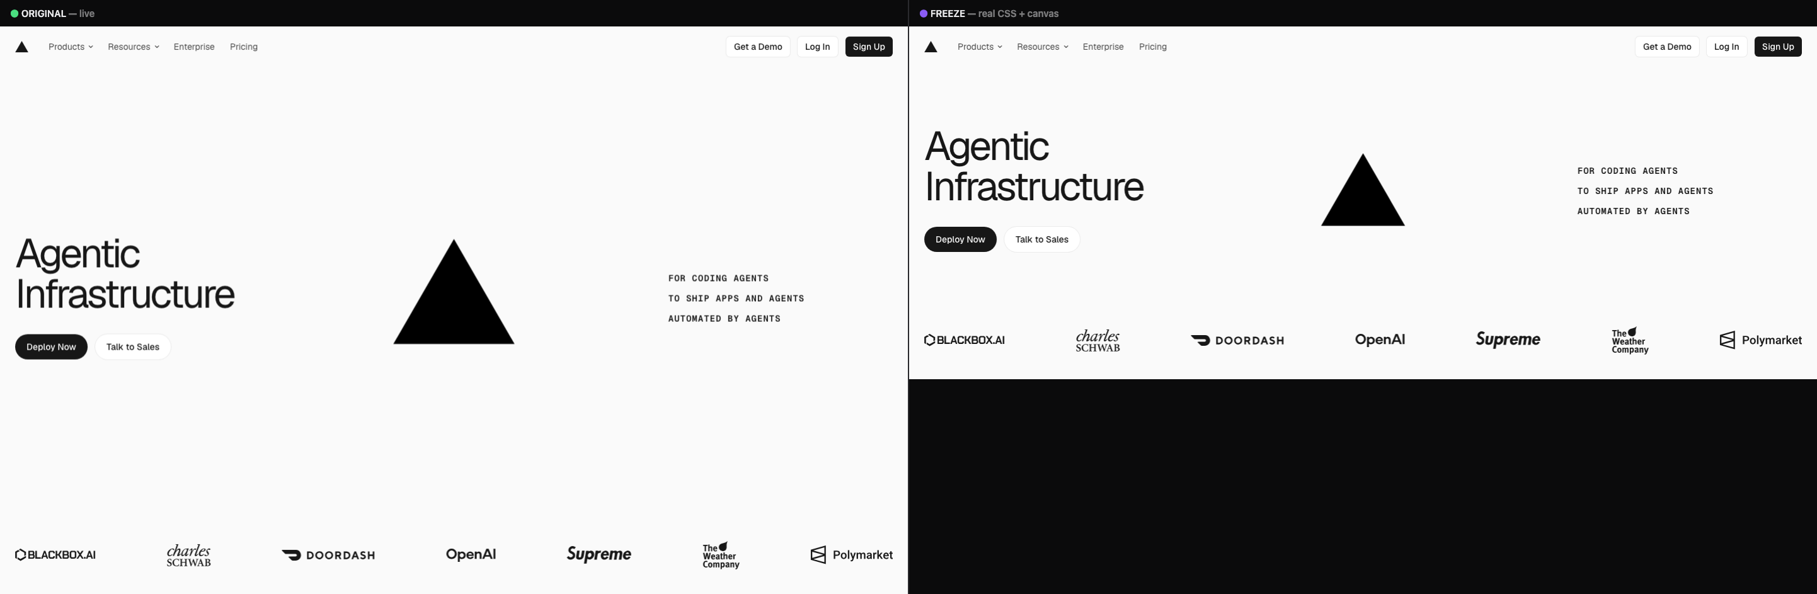Click The Weather Company logo in the Freeze pane
This screenshot has width=1817, height=594.
pos(1630,341)
